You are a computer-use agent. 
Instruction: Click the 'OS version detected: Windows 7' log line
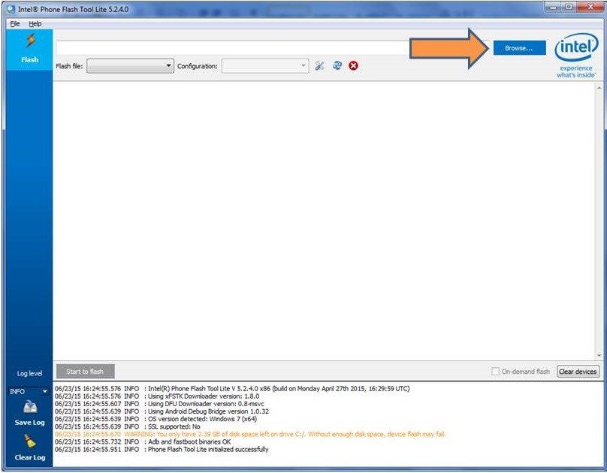click(156, 419)
